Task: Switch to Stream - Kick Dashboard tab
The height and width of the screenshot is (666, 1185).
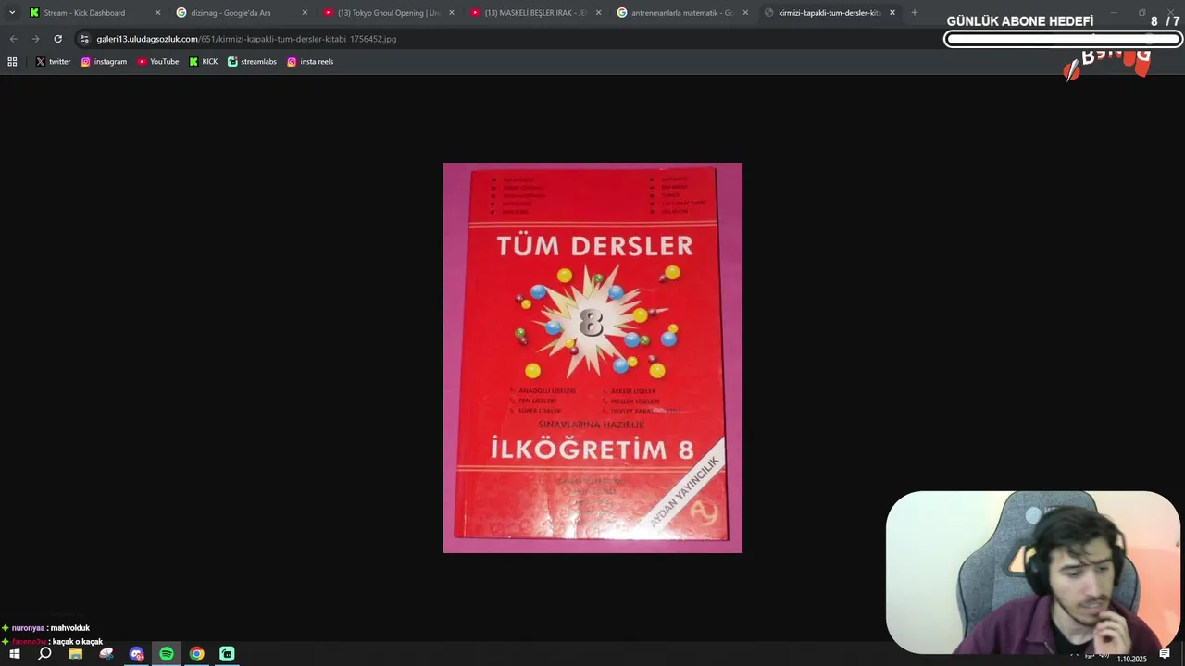Action: [x=94, y=13]
